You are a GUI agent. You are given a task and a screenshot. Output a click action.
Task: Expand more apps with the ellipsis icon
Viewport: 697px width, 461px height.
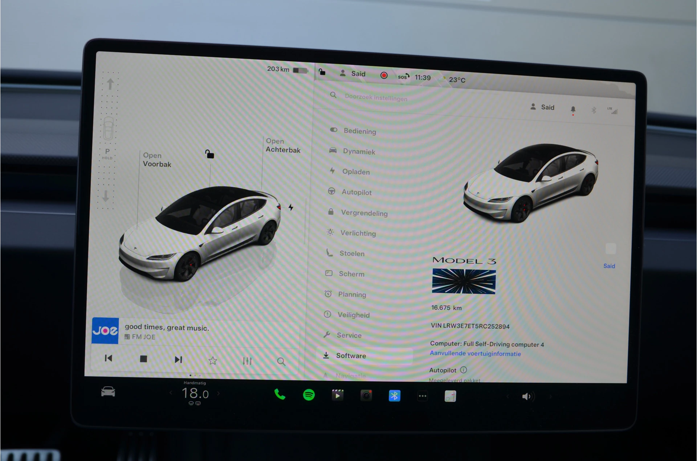(x=422, y=396)
